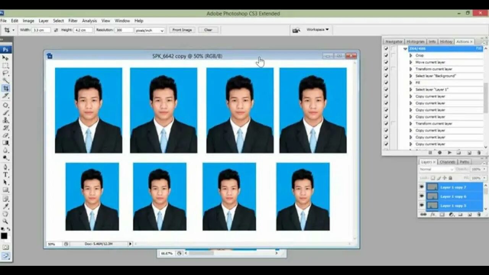Click the document's 50% zoom field
The image size is (489, 275).
click(53, 244)
